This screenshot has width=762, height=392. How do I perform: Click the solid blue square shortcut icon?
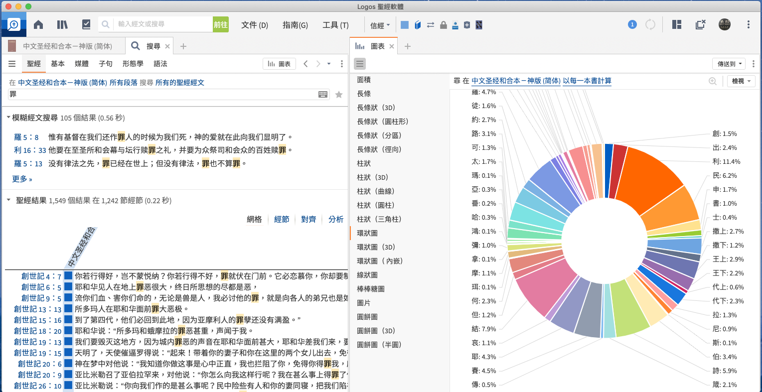coord(405,25)
